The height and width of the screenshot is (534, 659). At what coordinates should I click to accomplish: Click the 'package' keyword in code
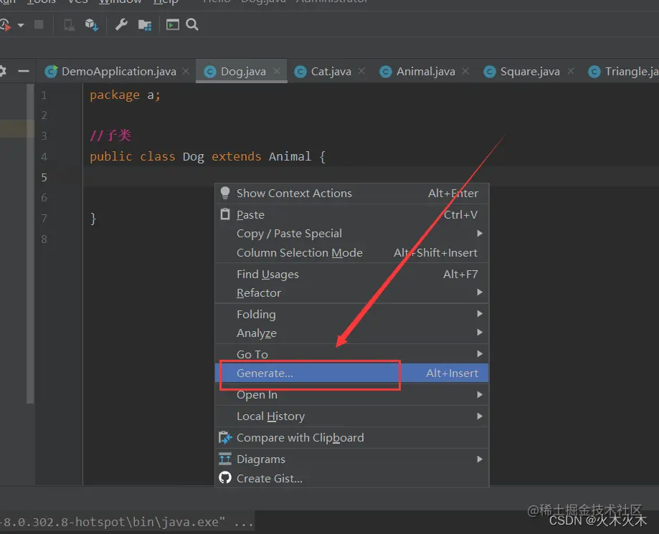pos(114,95)
